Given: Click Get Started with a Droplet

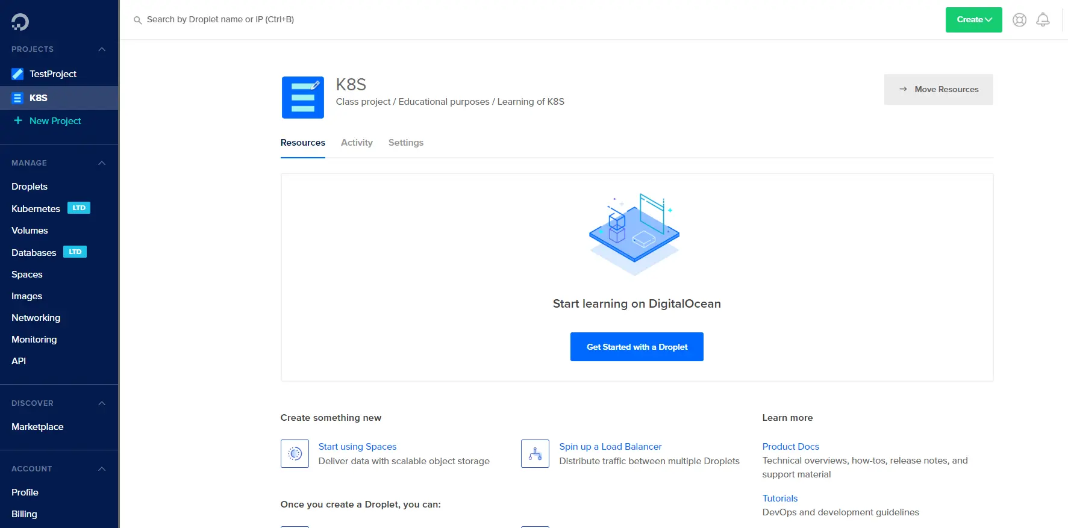Looking at the screenshot, I should 637,347.
